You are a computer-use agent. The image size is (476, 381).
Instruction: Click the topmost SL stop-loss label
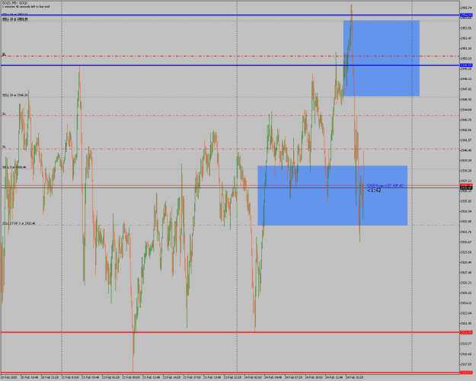4,54
